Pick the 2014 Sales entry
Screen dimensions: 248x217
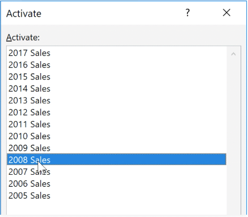(x=116, y=89)
